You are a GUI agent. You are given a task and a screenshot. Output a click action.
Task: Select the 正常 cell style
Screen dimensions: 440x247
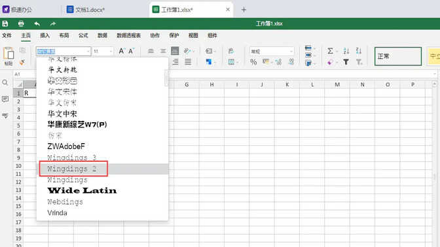point(398,56)
